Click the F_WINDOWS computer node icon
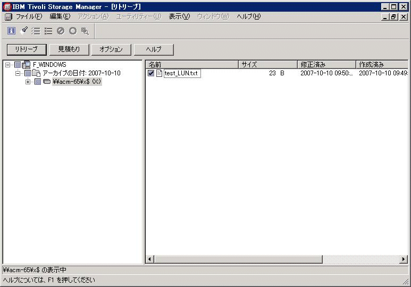 (x=26, y=65)
